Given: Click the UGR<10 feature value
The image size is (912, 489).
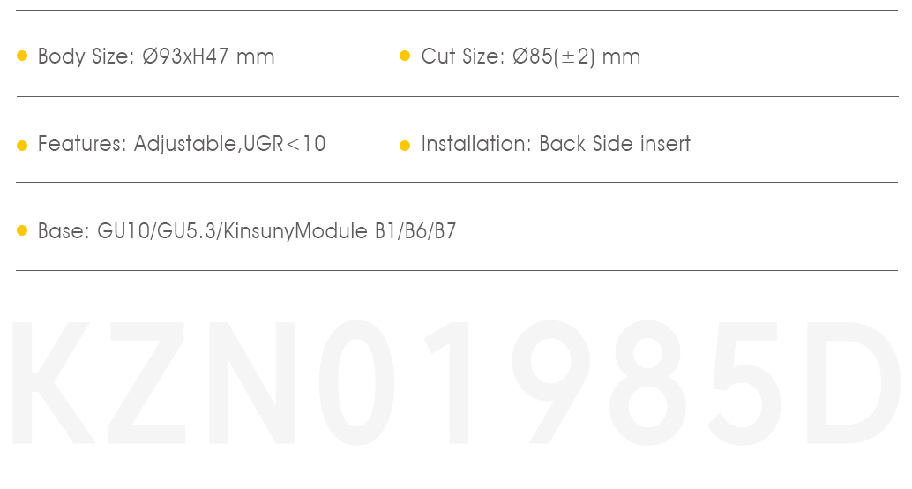Looking at the screenshot, I should click(x=284, y=144).
